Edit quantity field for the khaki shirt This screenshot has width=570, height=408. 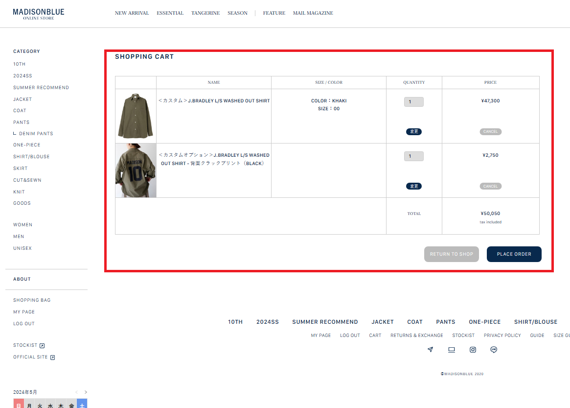coord(414,102)
